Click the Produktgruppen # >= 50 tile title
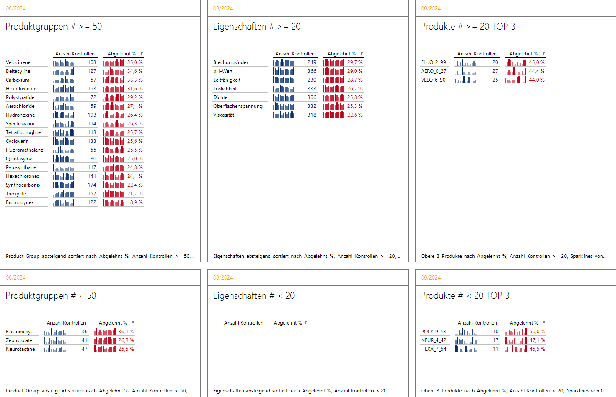The height and width of the screenshot is (397, 616). pos(53,27)
